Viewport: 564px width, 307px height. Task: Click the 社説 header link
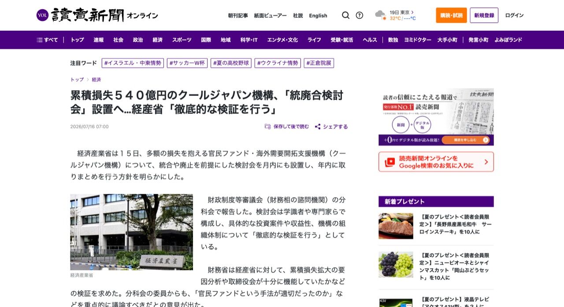pos(298,15)
